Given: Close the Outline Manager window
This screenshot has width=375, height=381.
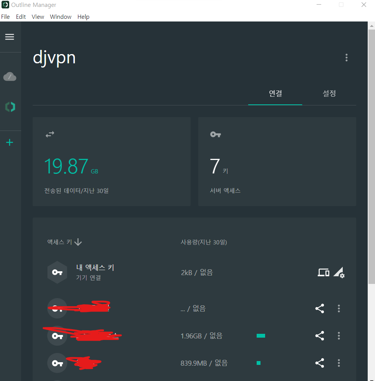Looking at the screenshot, I should coord(364,5).
